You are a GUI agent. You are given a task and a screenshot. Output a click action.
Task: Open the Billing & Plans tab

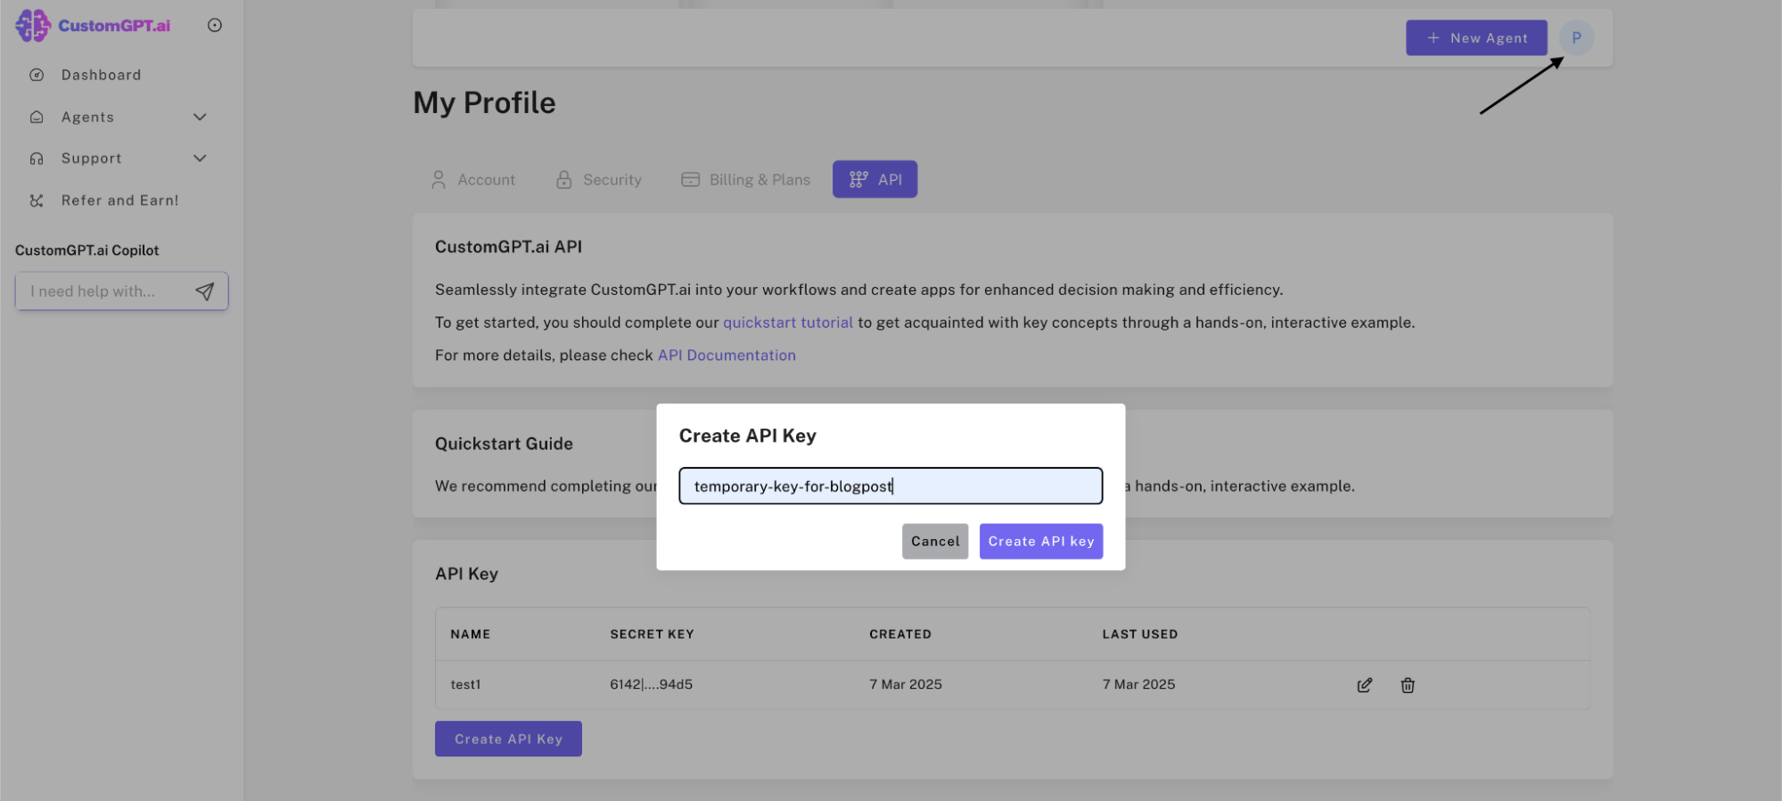746,180
